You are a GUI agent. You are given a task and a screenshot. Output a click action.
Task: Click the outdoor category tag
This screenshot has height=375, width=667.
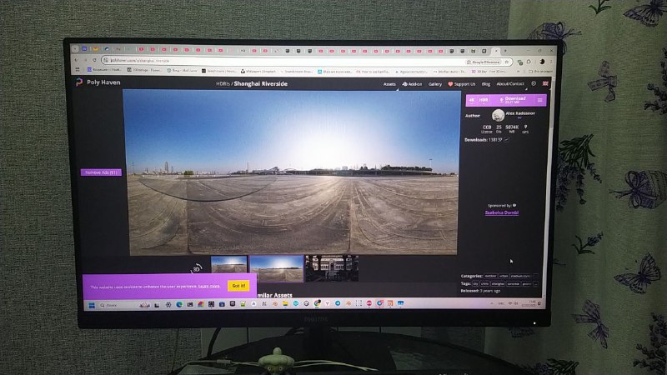pyautogui.click(x=490, y=276)
